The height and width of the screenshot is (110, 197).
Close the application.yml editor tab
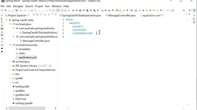click(x=163, y=15)
